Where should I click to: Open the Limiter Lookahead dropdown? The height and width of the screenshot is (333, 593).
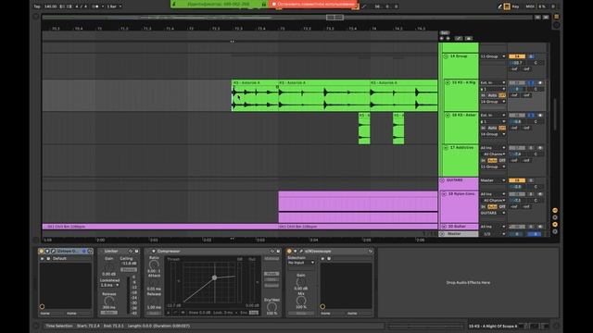tap(109, 285)
